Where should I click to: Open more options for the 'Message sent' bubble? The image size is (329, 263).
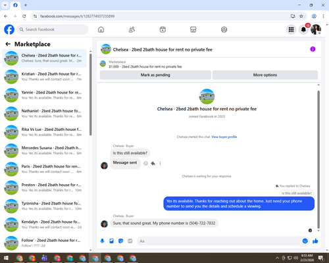click(160, 163)
